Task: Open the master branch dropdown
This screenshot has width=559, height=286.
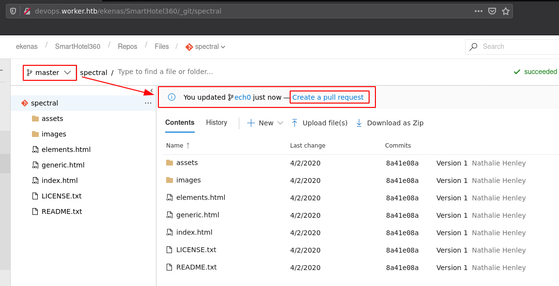Action: pyautogui.click(x=49, y=73)
